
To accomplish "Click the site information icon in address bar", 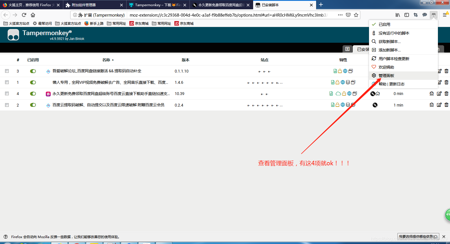I will pyautogui.click(x=75, y=15).
